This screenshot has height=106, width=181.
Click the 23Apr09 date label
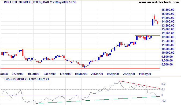pos(129,74)
